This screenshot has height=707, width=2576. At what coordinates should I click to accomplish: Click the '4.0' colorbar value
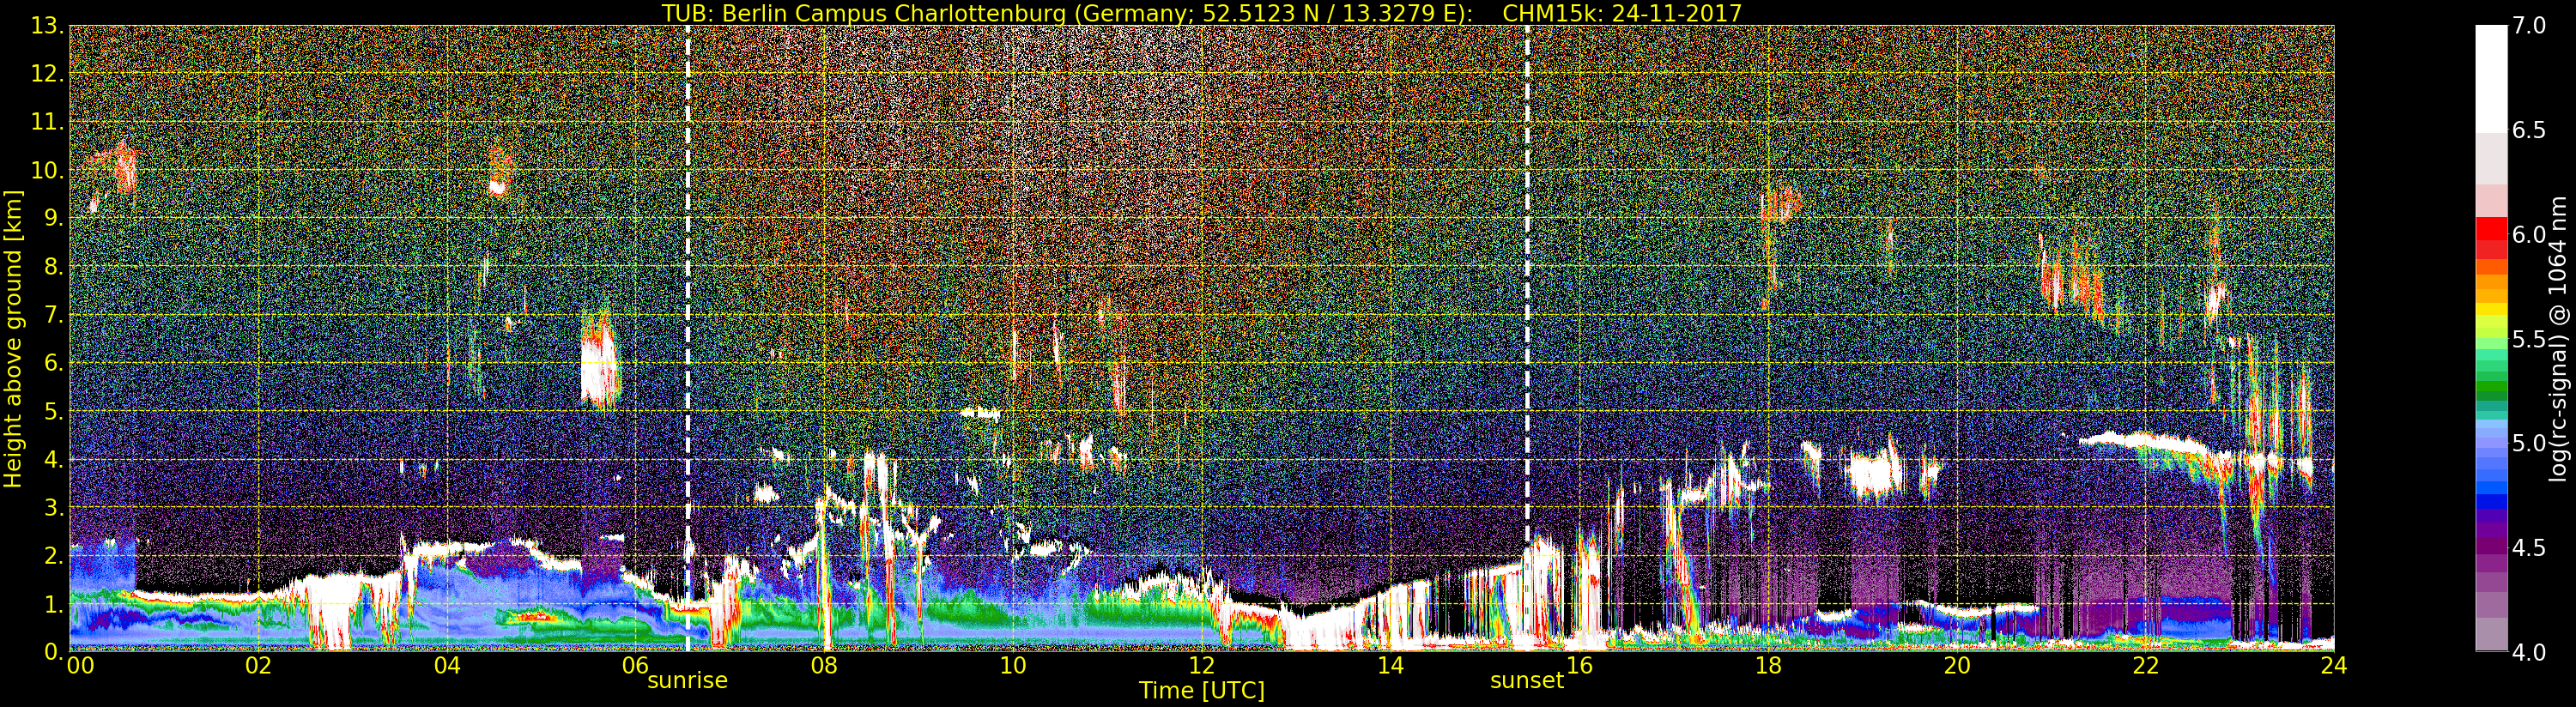2529,652
